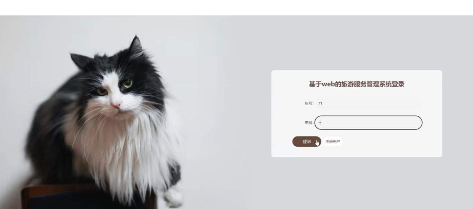Click the password dots in the 密码 field
This screenshot has height=209, width=473.
(319, 123)
